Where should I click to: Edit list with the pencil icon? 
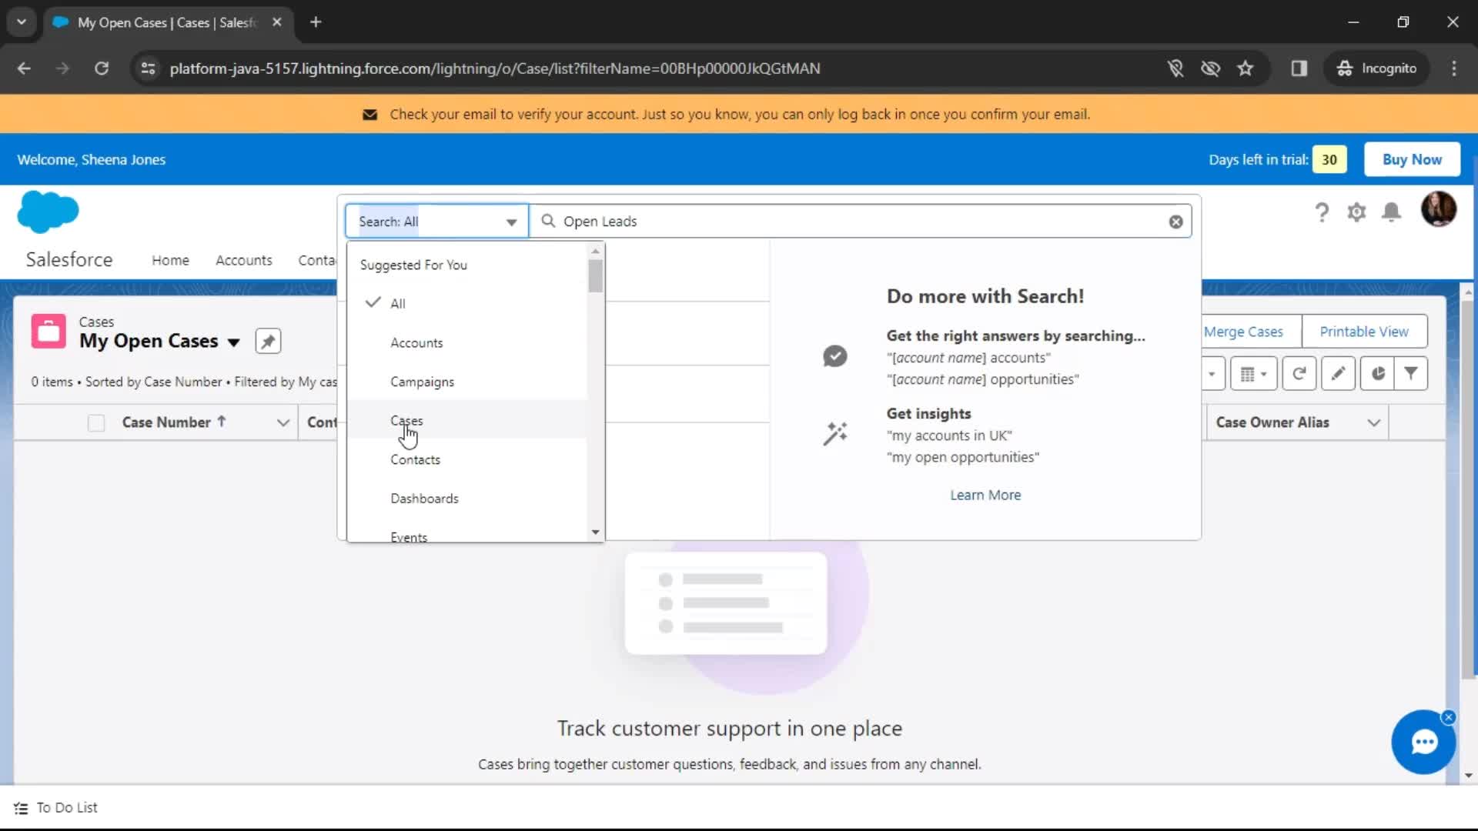[1338, 373]
